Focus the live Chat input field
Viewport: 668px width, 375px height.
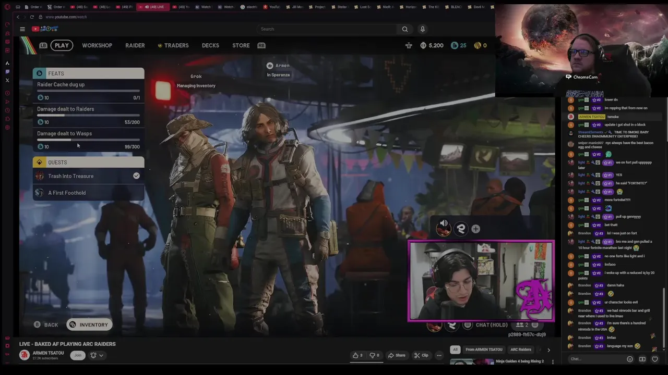click(596, 359)
